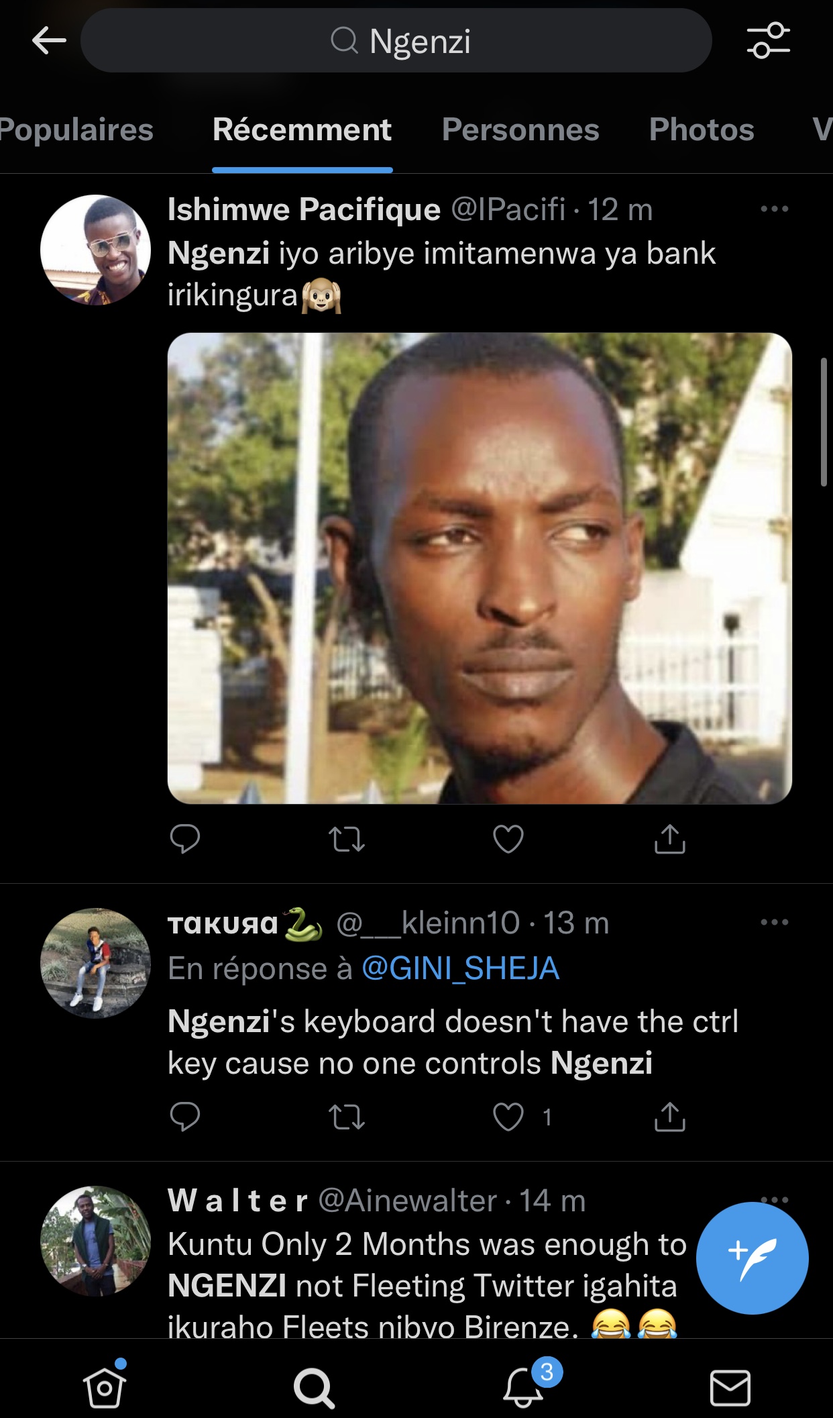
Task: Like the kleinn10 keyboard tweet
Action: [508, 1117]
